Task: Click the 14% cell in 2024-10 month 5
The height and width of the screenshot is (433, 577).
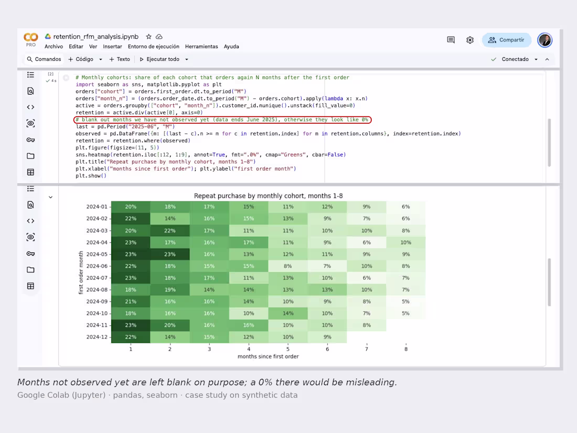Action: 288,313
